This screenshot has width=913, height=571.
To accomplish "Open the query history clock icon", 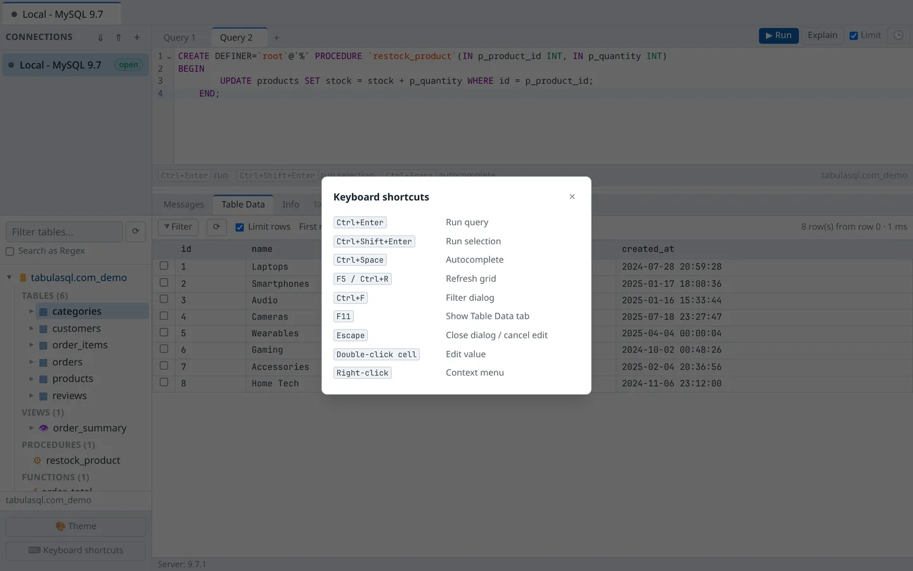I will click(x=898, y=36).
